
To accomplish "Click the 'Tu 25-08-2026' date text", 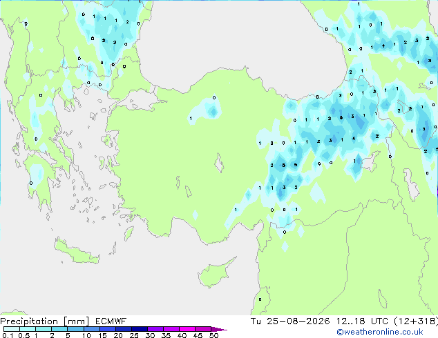I will pyautogui.click(x=290, y=321).
